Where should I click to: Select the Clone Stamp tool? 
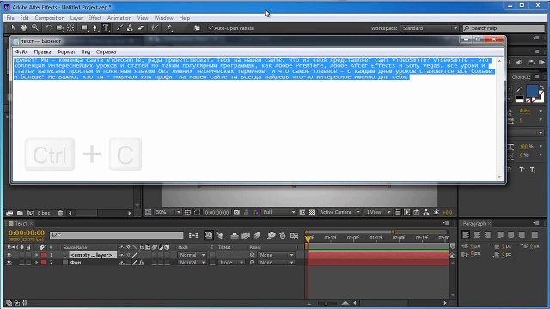click(x=130, y=27)
